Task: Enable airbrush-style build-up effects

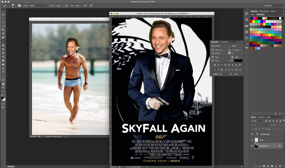Action: [x=85, y=6]
